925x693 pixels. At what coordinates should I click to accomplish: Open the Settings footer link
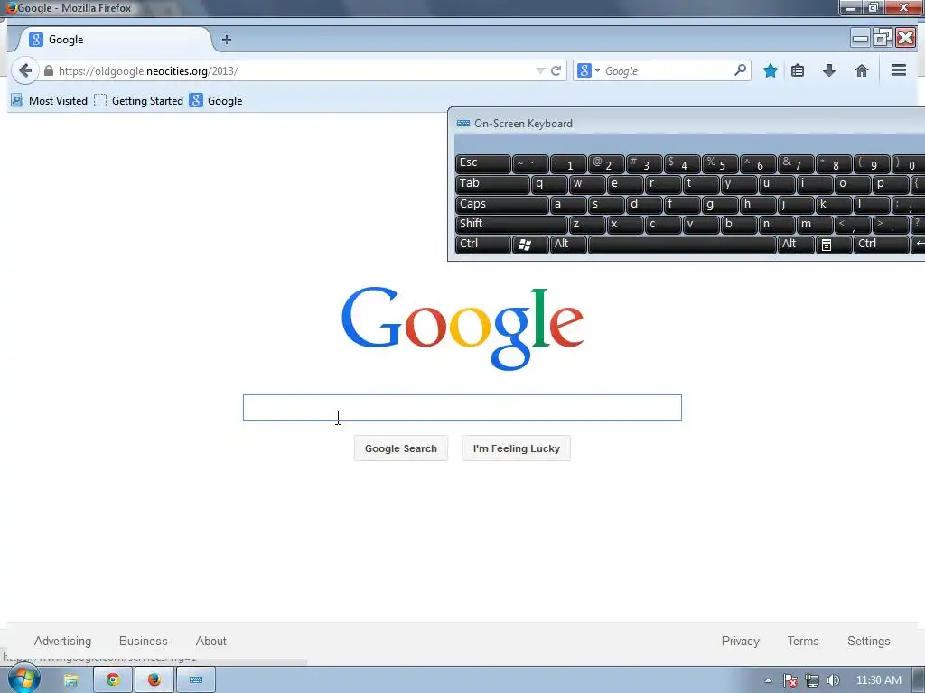tap(868, 642)
